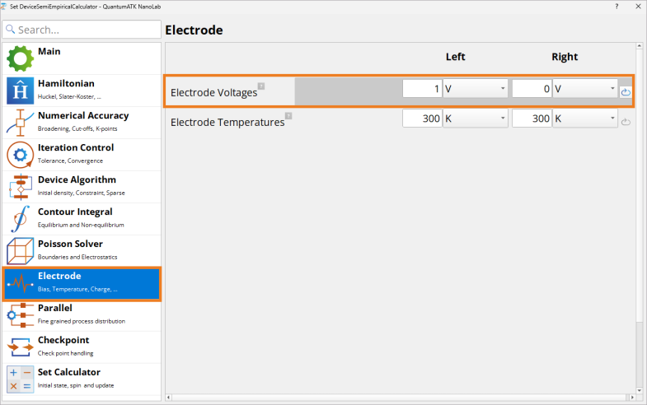
Task: Select the Hamiltonian H icon
Action: 20,91
